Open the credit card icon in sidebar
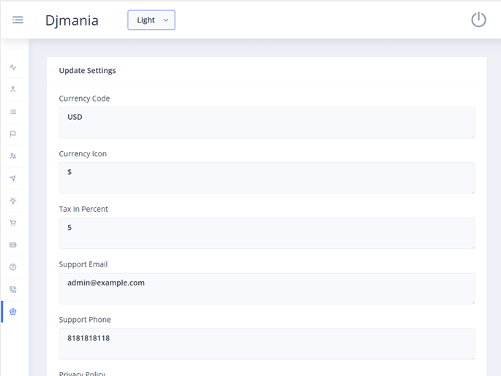 click(x=13, y=245)
